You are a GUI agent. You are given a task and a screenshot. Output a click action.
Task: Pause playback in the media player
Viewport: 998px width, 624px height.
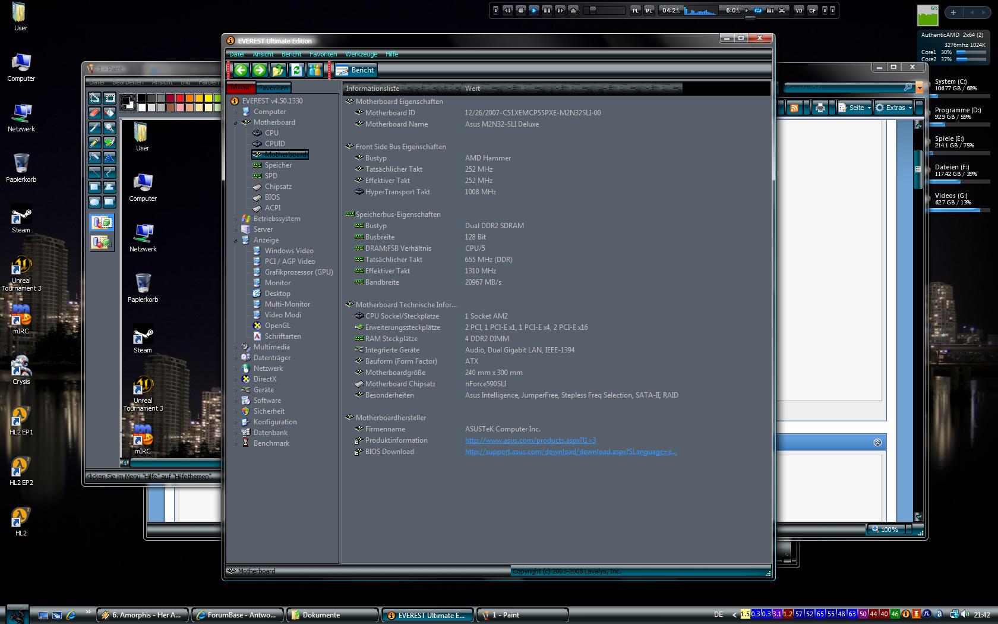[x=547, y=10]
